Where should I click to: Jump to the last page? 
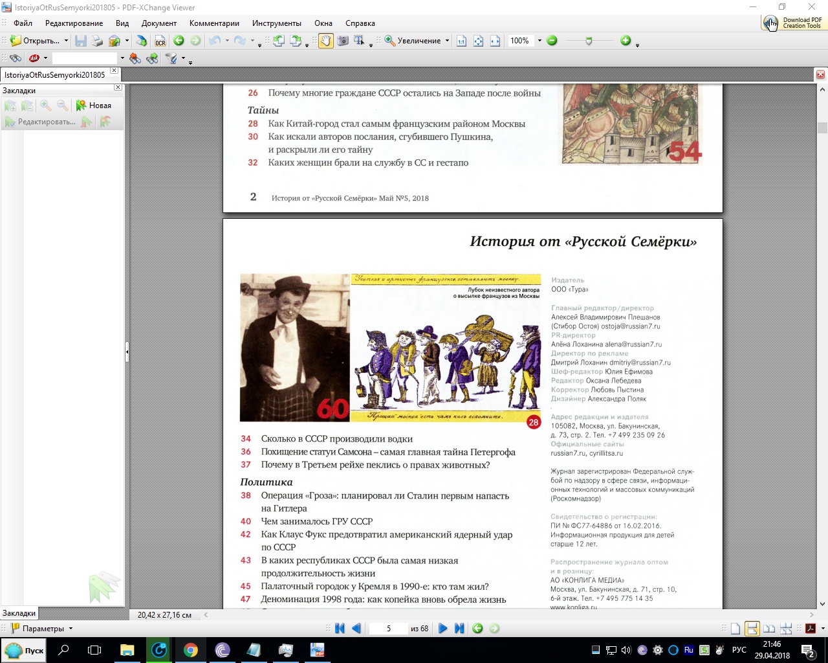pos(459,629)
